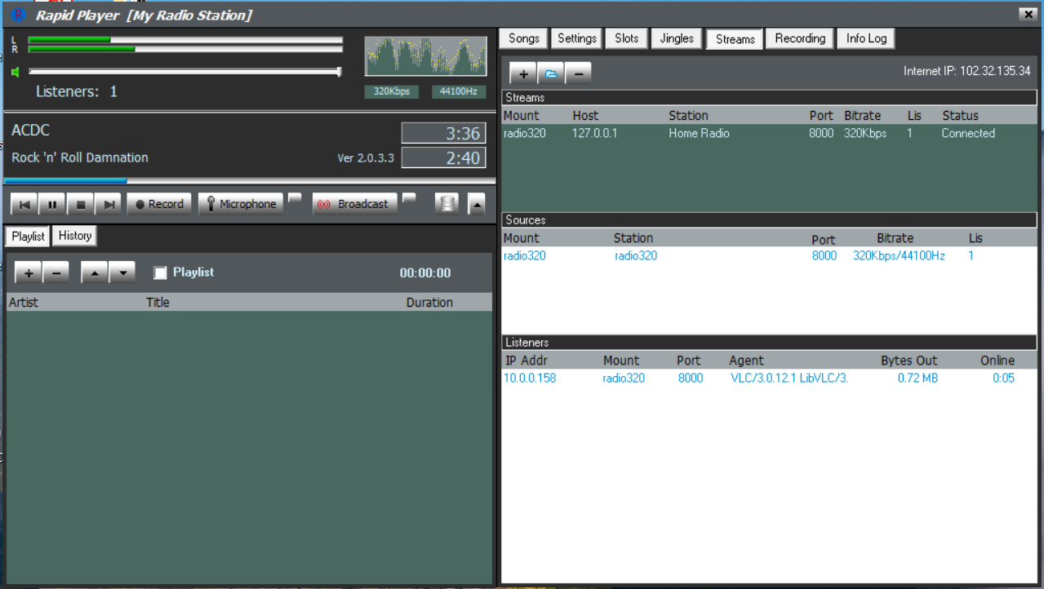1044x589 pixels.
Task: Switch to the Jingles tab
Action: 677,38
